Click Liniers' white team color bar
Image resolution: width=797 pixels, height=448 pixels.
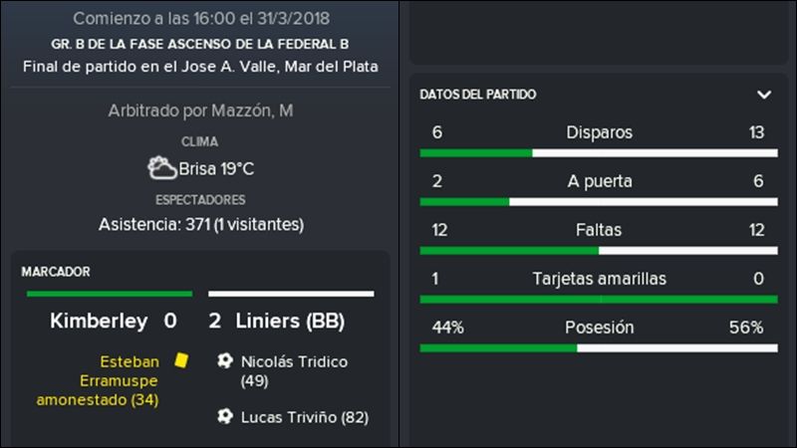(291, 294)
